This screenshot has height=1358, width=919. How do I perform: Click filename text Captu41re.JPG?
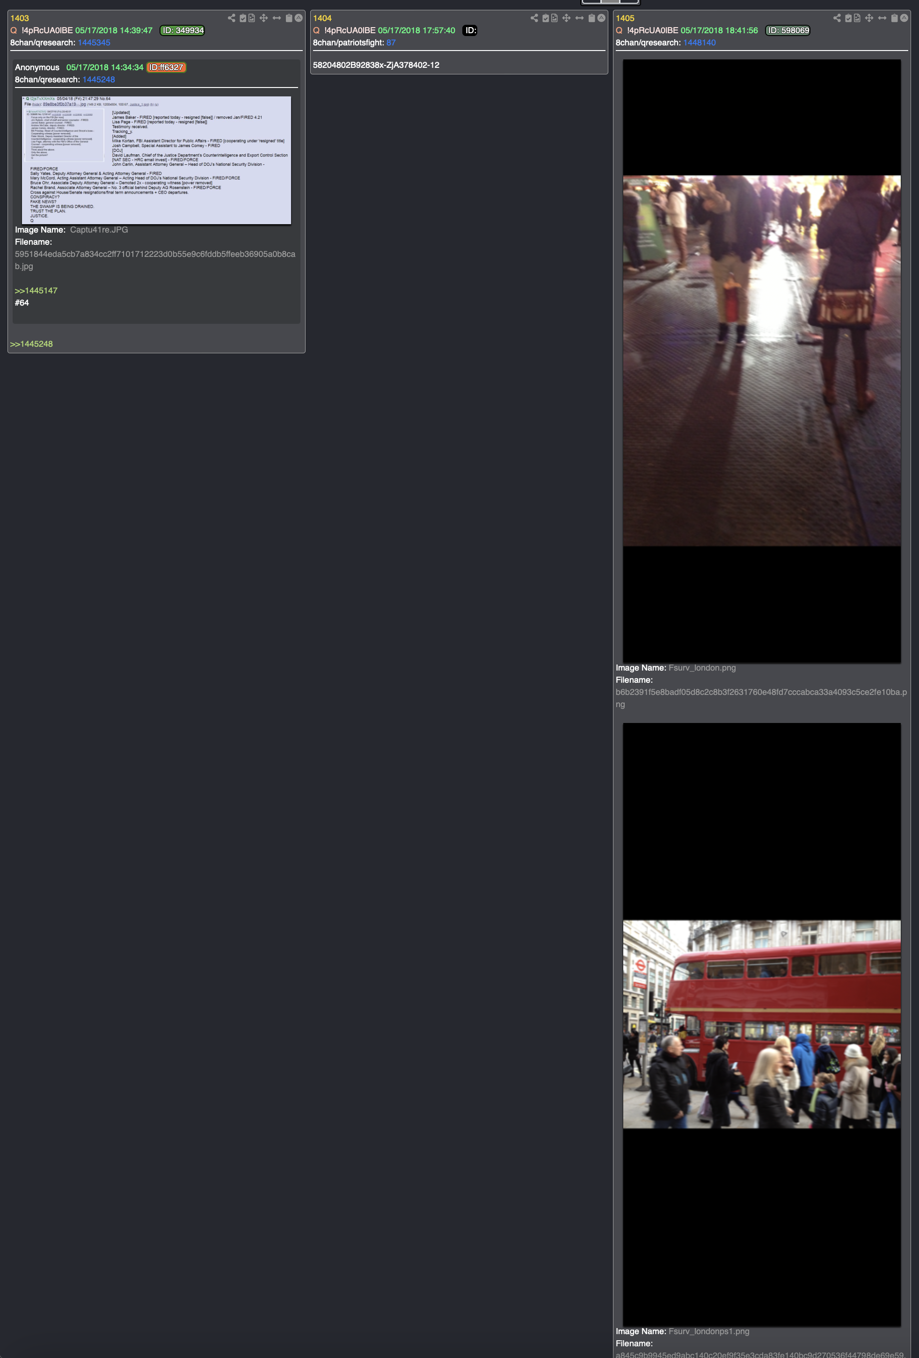[99, 230]
